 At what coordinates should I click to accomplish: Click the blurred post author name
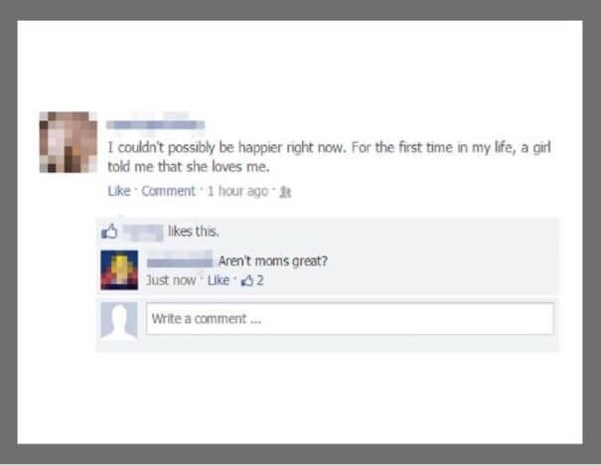coord(155,124)
